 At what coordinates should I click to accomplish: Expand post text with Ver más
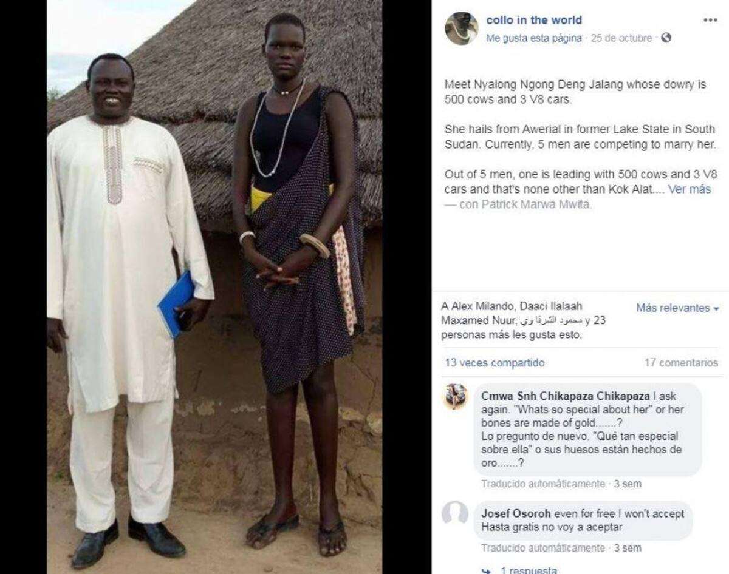pyautogui.click(x=690, y=189)
